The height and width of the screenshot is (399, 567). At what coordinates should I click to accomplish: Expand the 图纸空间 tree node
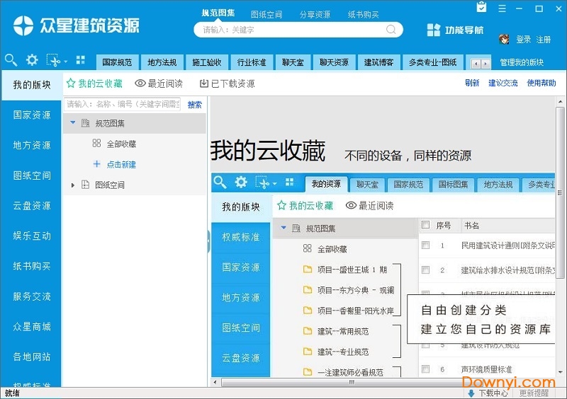72,185
